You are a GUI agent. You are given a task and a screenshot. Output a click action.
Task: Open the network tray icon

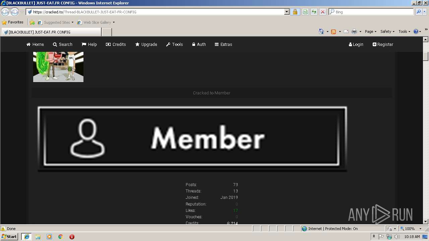point(389,237)
